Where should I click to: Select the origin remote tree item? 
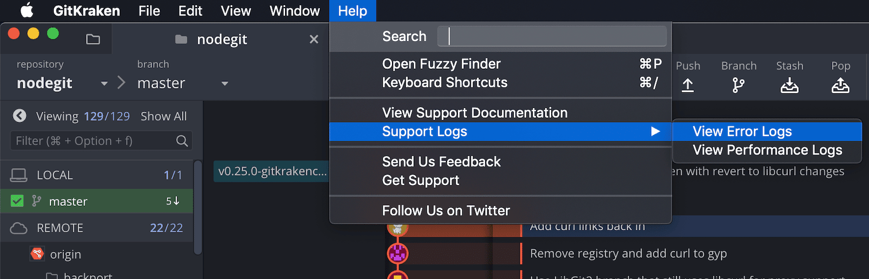pyautogui.click(x=65, y=254)
